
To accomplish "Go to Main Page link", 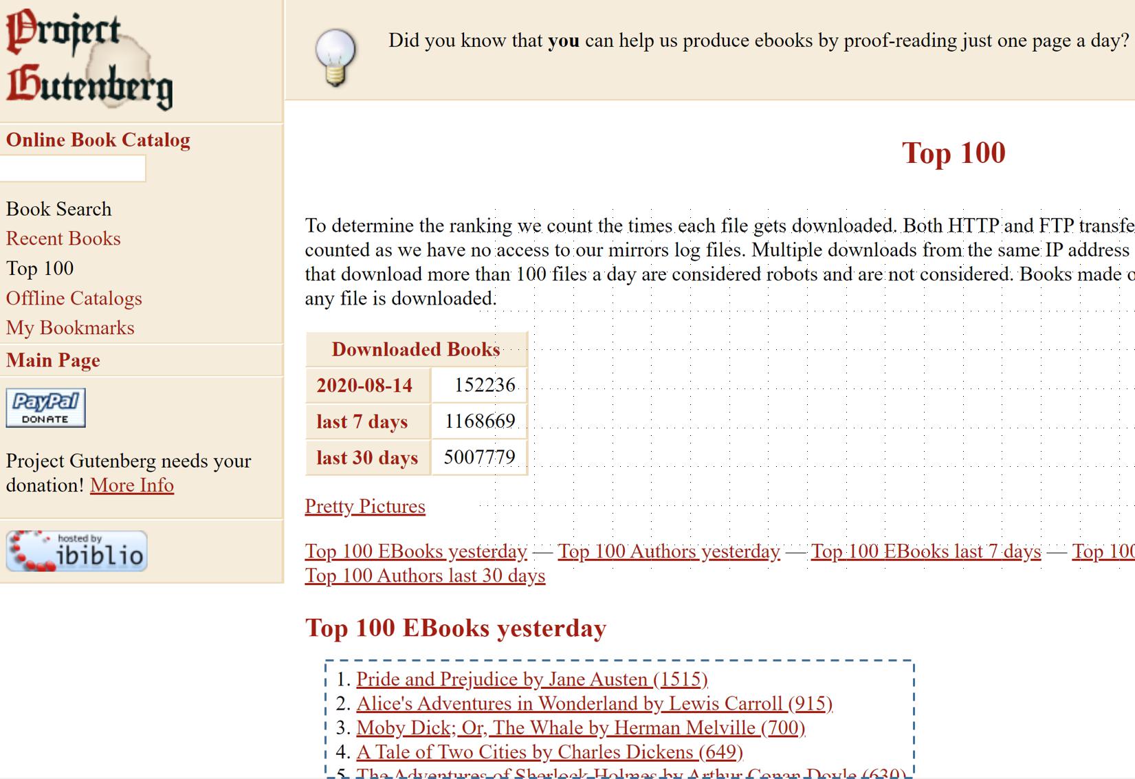I will coord(53,360).
